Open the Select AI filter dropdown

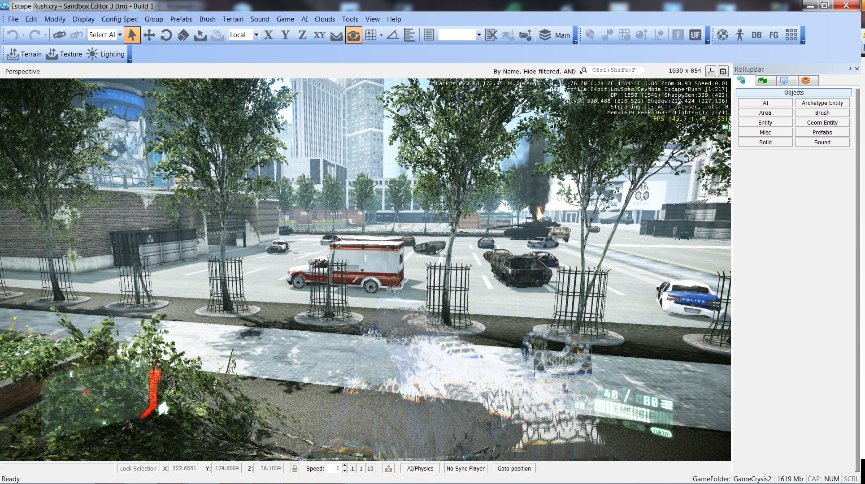120,35
